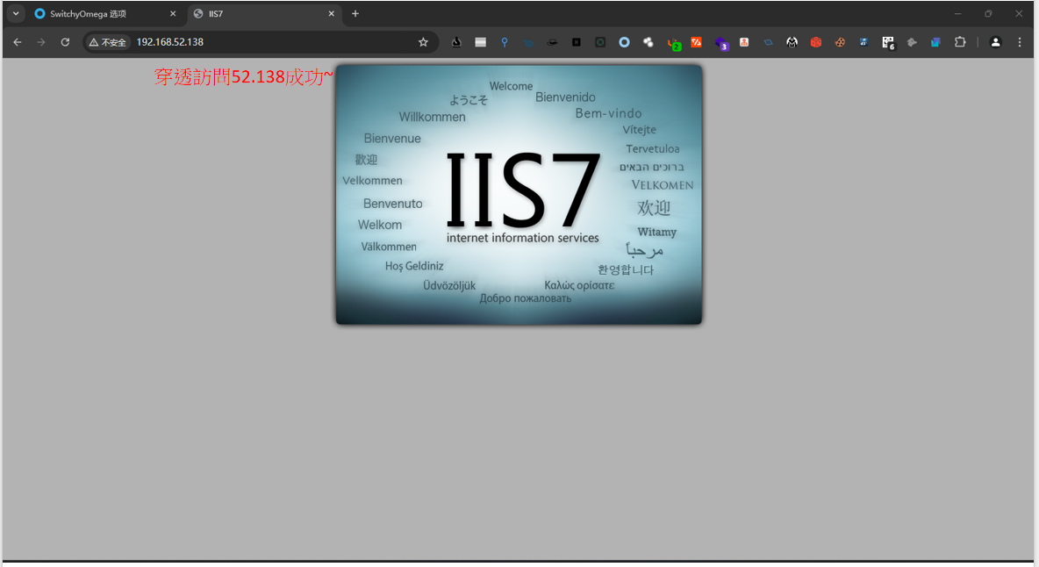1039x567 pixels.
Task: Open the blue-teal folded extension icon
Action: pos(935,42)
